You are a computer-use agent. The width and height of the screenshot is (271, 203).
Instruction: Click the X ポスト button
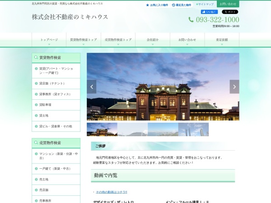click(x=230, y=12)
